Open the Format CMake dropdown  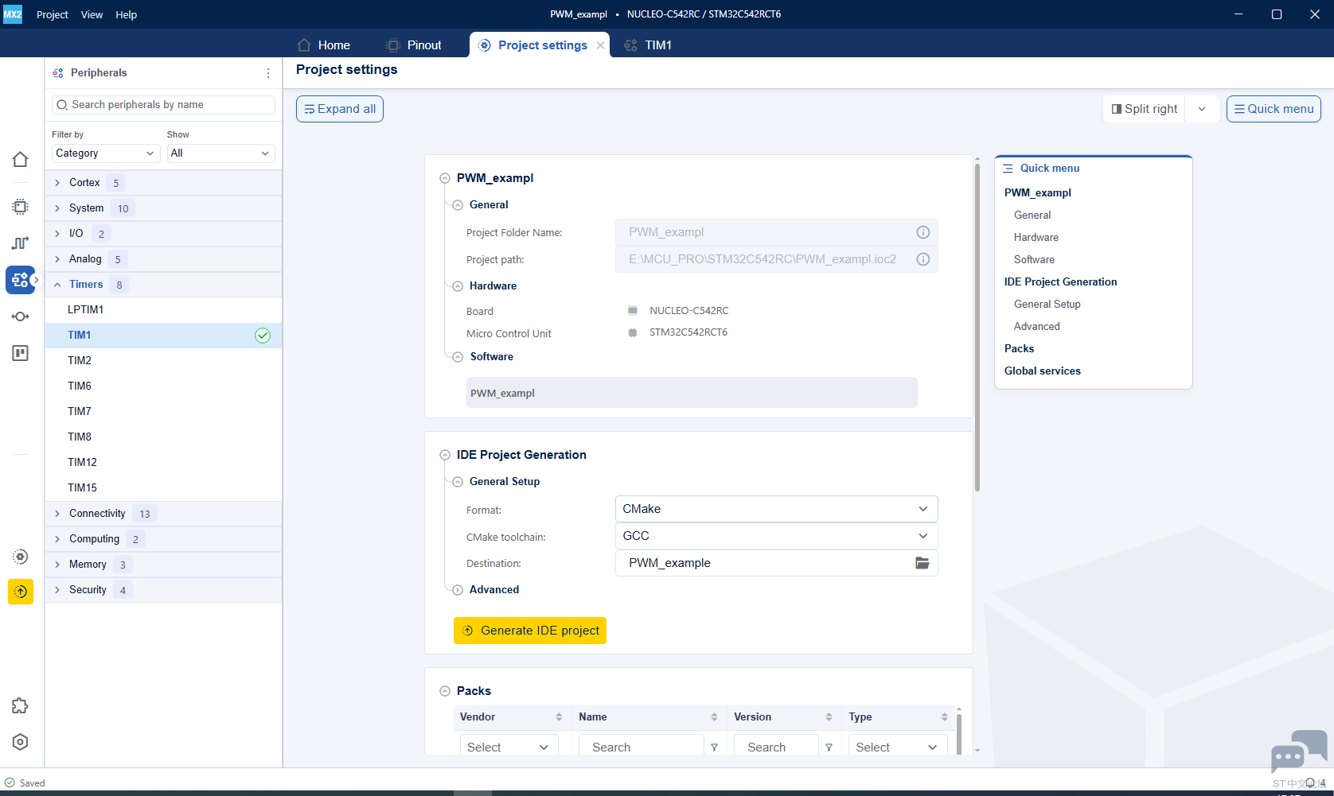pyautogui.click(x=777, y=509)
